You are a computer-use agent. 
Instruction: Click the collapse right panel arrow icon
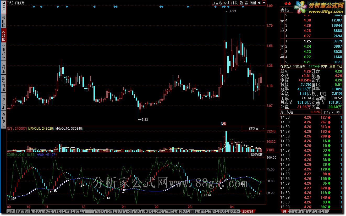pos(259,3)
